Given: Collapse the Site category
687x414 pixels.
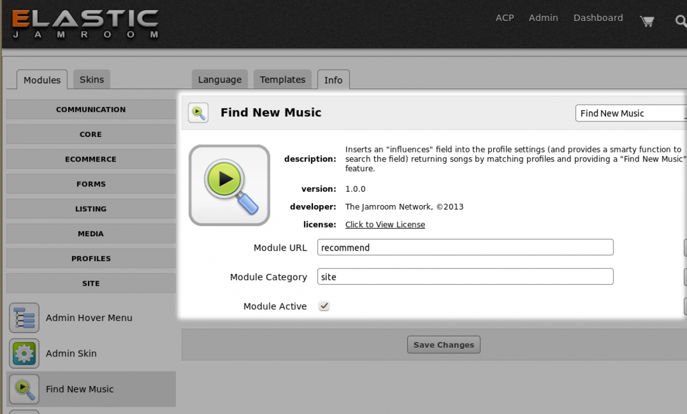Looking at the screenshot, I should click(91, 284).
